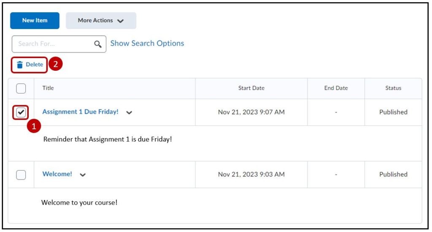This screenshot has height=232, width=432.
Task: Expand chevron next to Welcome title
Action: point(83,175)
